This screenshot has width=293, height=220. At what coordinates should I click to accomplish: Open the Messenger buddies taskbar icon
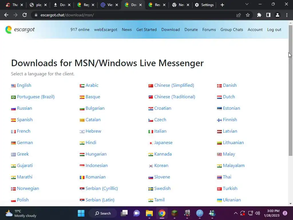[212, 213]
